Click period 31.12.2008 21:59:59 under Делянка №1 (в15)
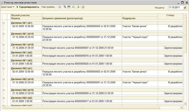This screenshot has width=189, height=111. coord(23,48)
